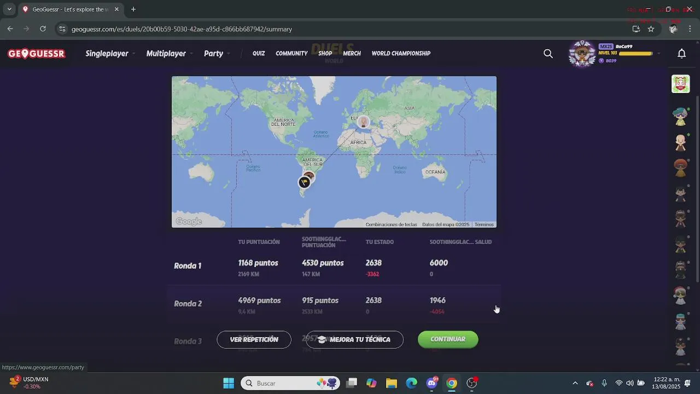Screen dimensions: 700x394
Task: Open the Community menu item
Action: 291,54
